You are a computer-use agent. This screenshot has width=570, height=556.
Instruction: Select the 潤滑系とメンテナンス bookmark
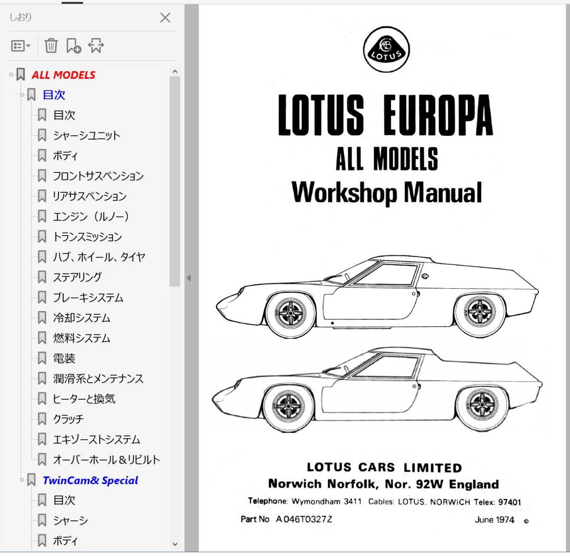[x=98, y=378]
